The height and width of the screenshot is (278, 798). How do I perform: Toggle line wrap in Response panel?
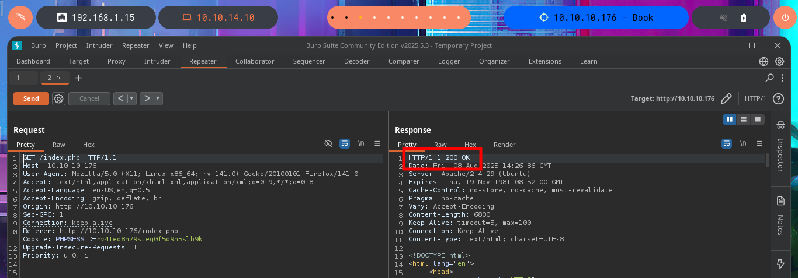point(727,143)
